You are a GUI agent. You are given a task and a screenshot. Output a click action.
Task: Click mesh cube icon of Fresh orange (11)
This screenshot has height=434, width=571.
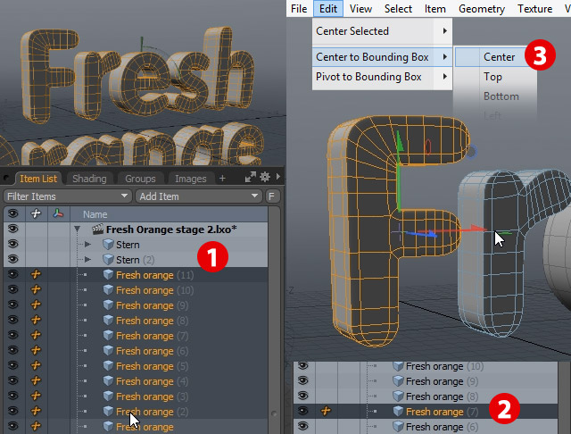(108, 275)
